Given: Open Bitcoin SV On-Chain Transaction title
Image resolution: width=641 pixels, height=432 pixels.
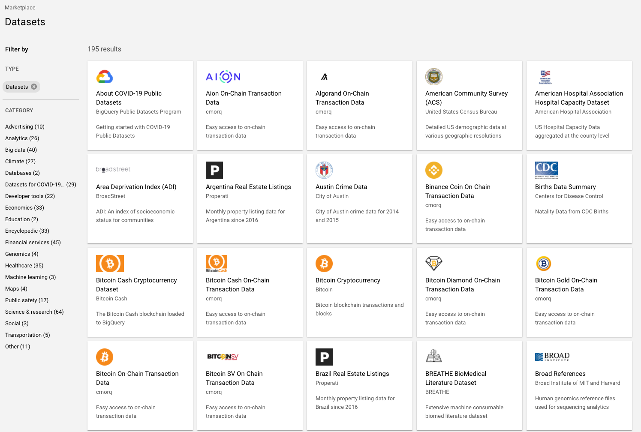Looking at the screenshot, I should 234,378.
